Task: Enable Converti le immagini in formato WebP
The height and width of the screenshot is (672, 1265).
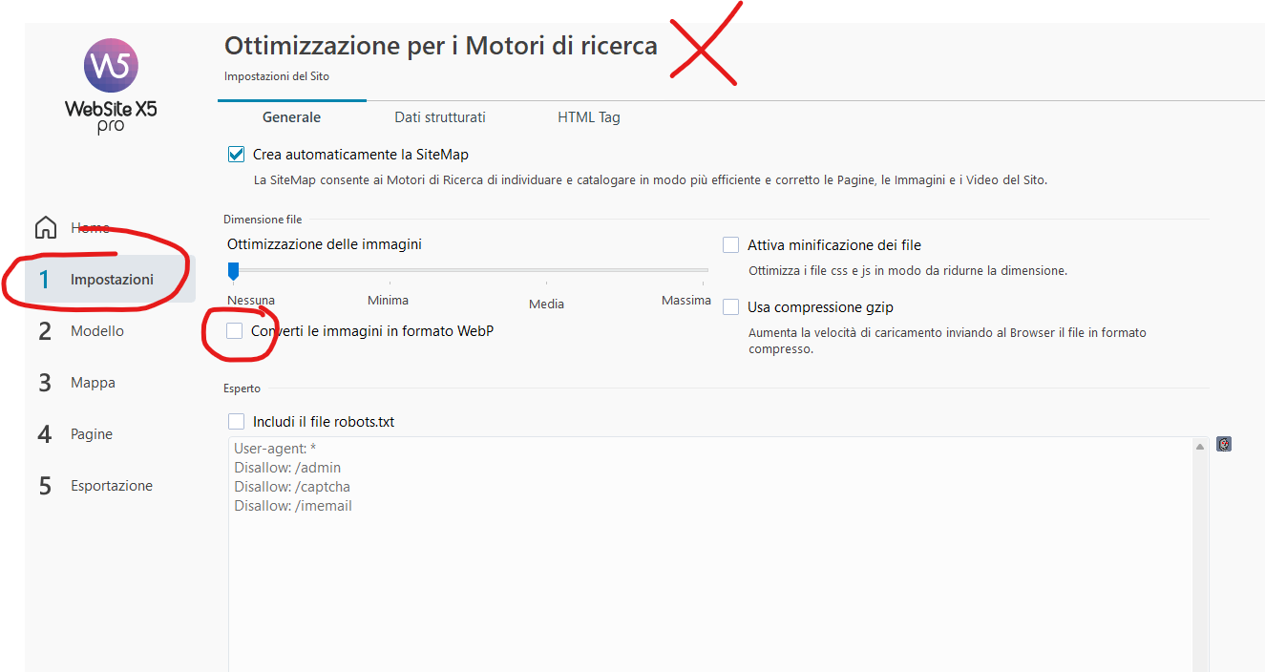Action: [x=235, y=331]
